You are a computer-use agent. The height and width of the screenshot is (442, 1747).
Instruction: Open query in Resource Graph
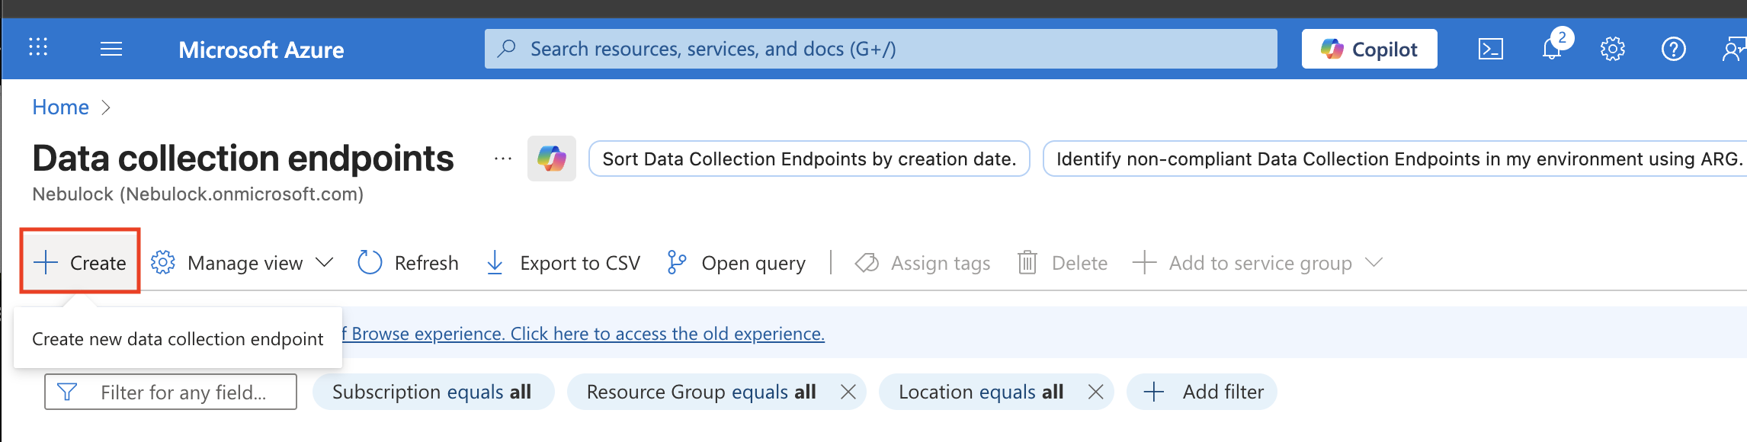[x=736, y=263]
